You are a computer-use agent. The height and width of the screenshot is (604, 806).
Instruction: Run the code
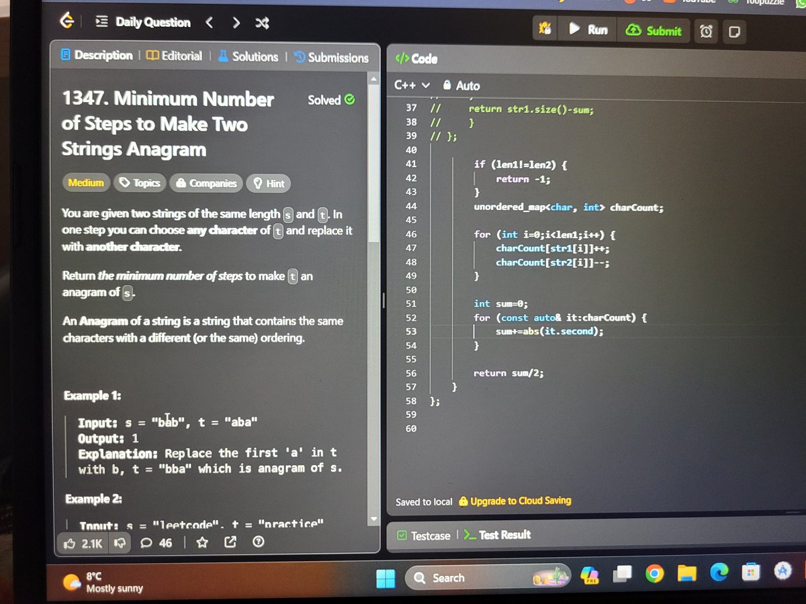point(588,30)
